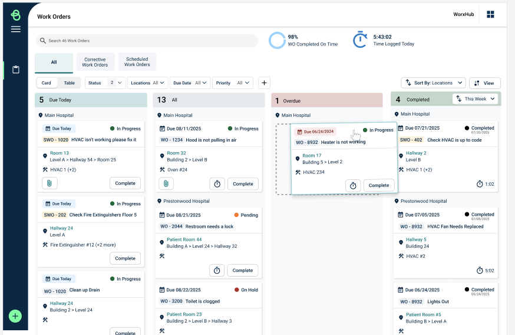Open the This Week dropdown in Completed
The height and width of the screenshot is (335, 515).
click(x=476, y=98)
